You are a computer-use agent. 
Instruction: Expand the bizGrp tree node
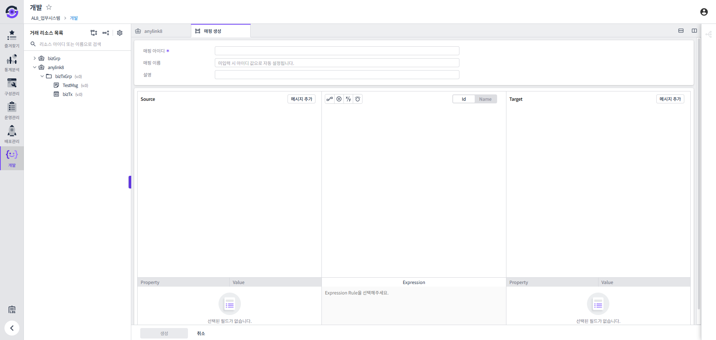[35, 58]
